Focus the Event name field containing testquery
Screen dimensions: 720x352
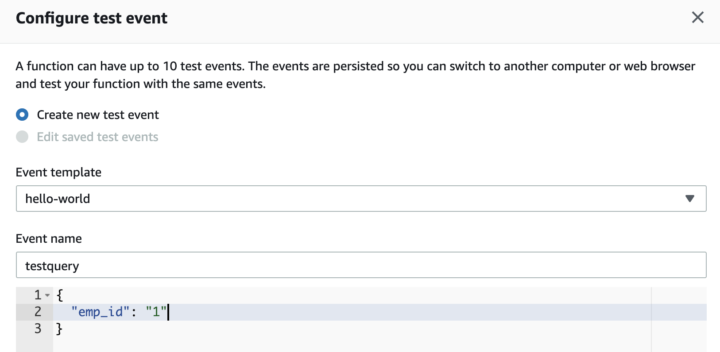pos(361,265)
